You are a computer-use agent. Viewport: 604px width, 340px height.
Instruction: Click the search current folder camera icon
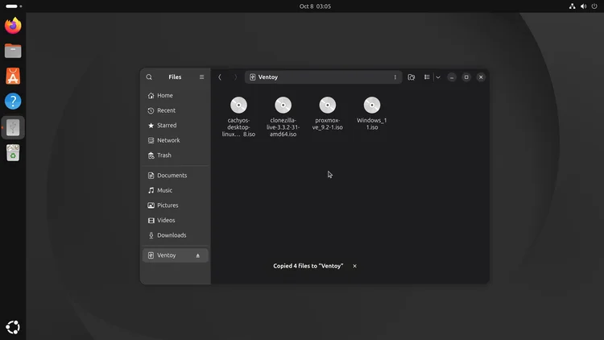pos(411,77)
